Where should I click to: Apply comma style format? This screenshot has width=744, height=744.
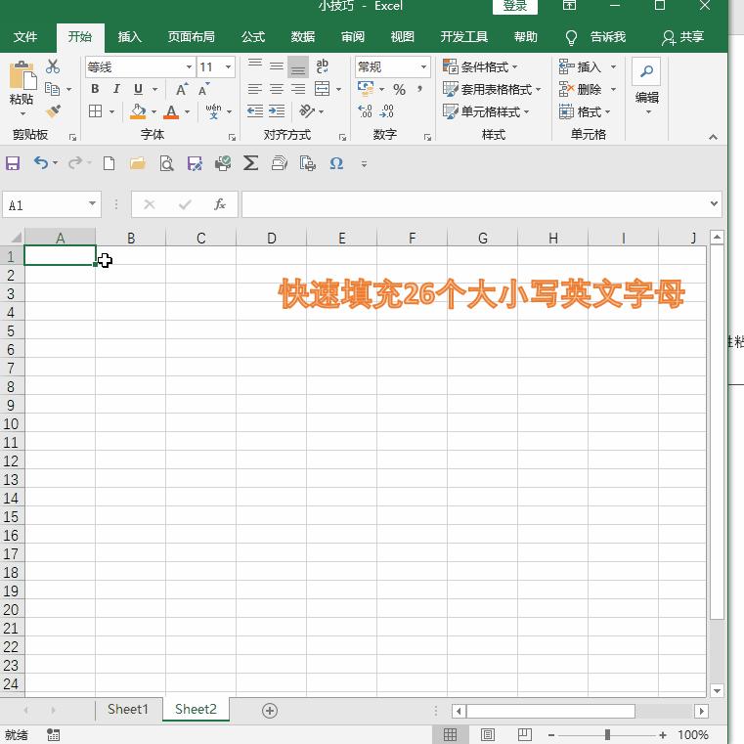(420, 89)
